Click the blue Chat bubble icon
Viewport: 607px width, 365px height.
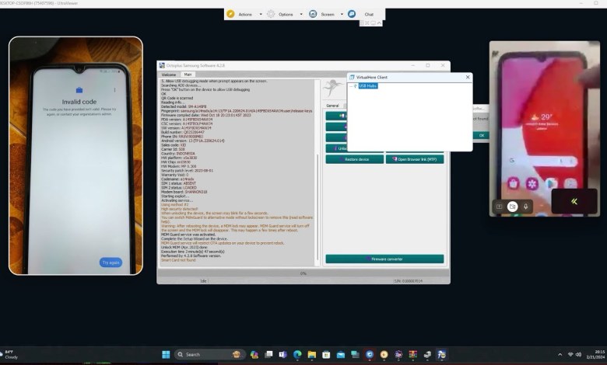352,14
